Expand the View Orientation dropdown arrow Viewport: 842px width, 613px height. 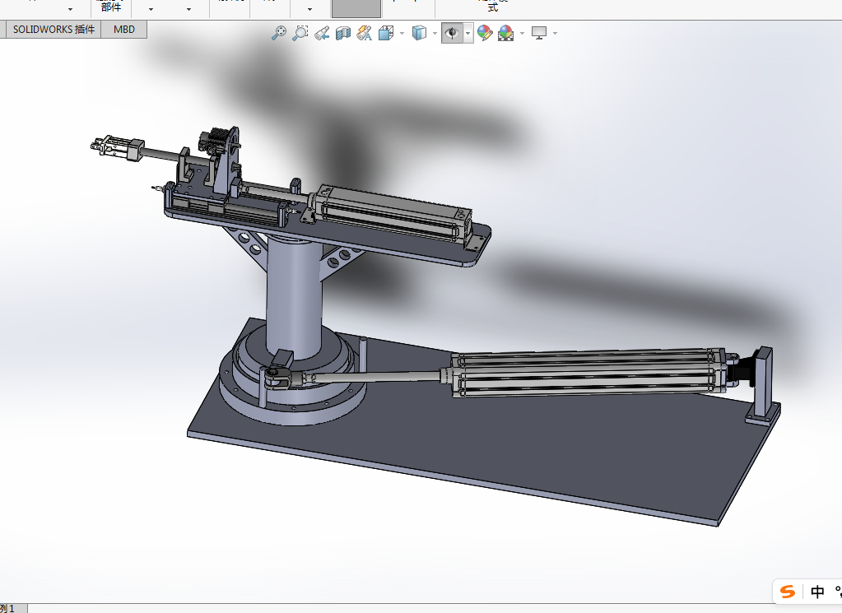coord(402,33)
